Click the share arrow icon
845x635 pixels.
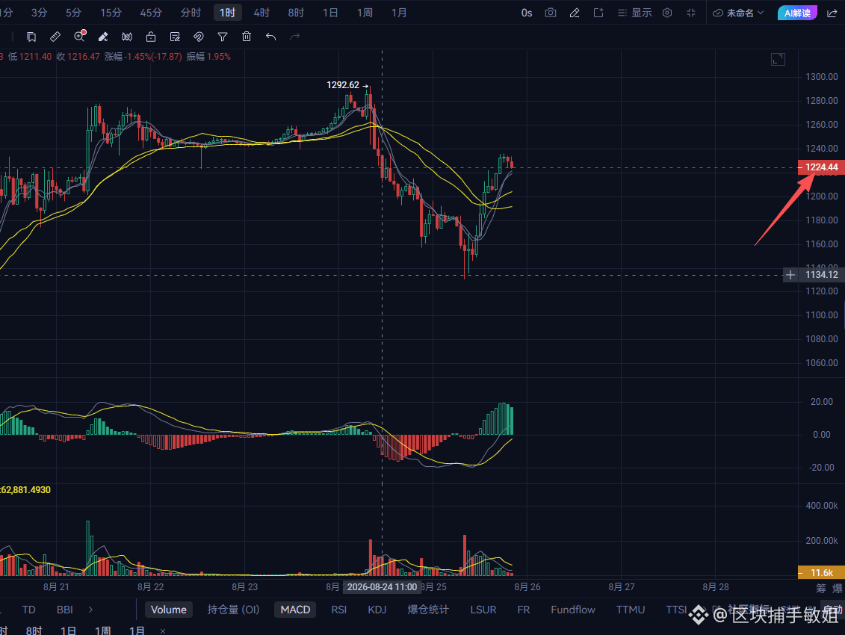click(832, 13)
